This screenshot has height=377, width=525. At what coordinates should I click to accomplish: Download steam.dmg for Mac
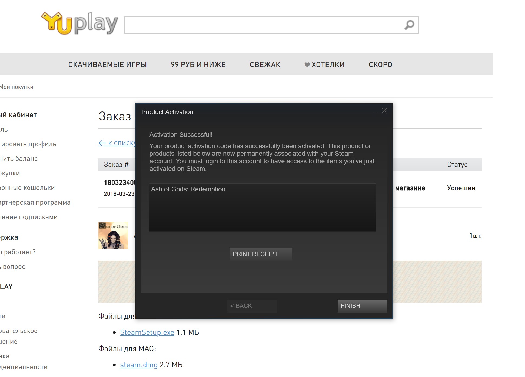(139, 365)
